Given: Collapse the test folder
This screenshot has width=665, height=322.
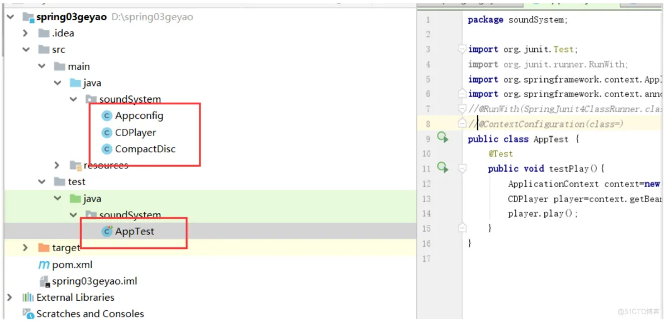Looking at the screenshot, I should (41, 182).
